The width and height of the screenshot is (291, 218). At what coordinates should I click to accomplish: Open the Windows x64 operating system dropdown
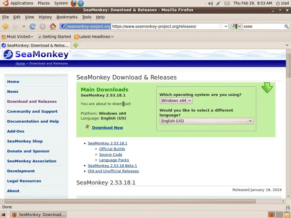[x=176, y=100]
